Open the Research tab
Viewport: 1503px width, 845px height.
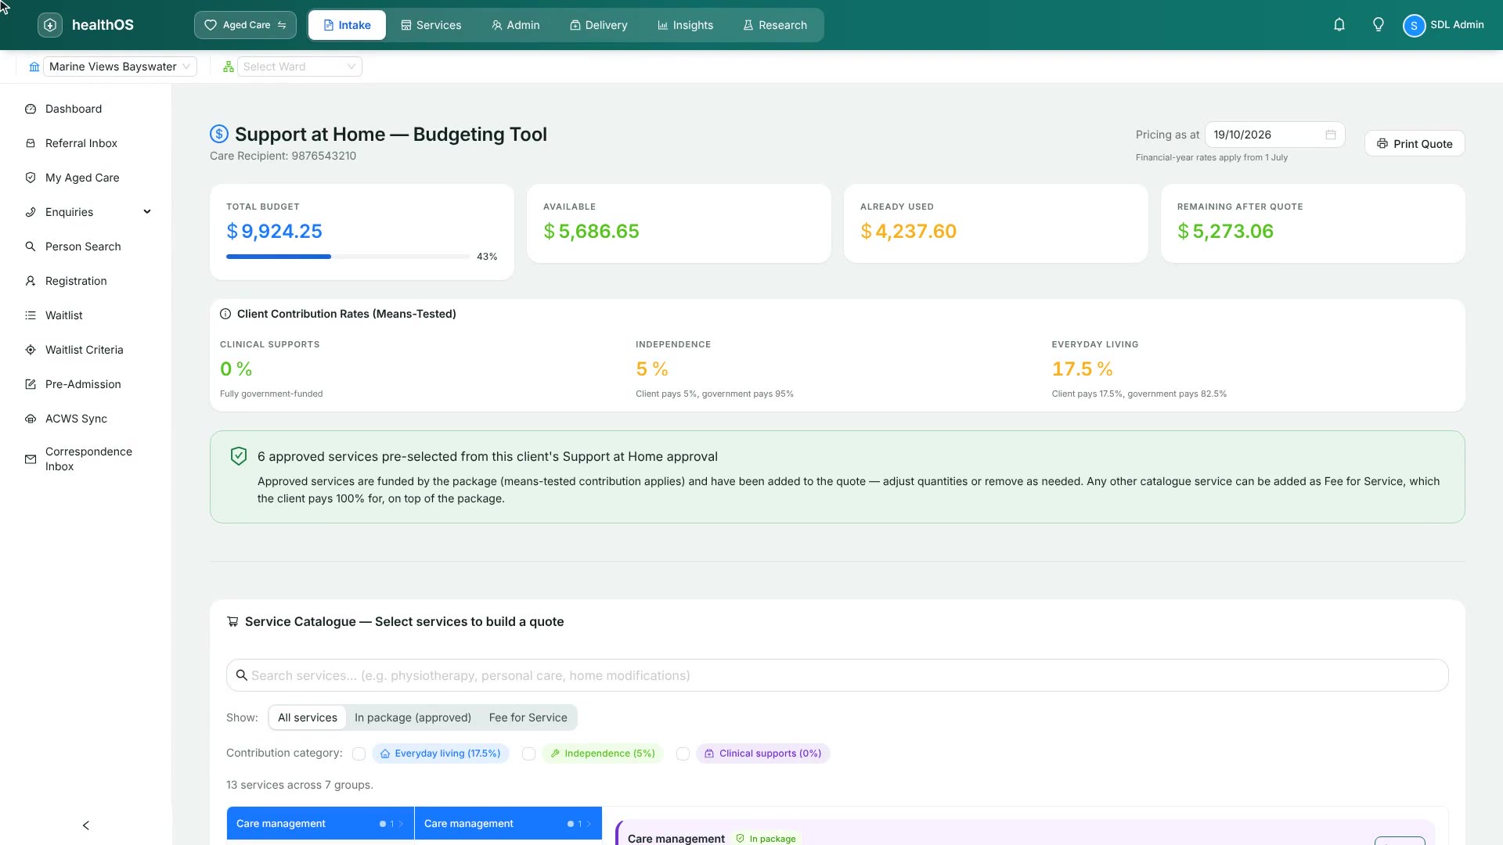pos(775,25)
